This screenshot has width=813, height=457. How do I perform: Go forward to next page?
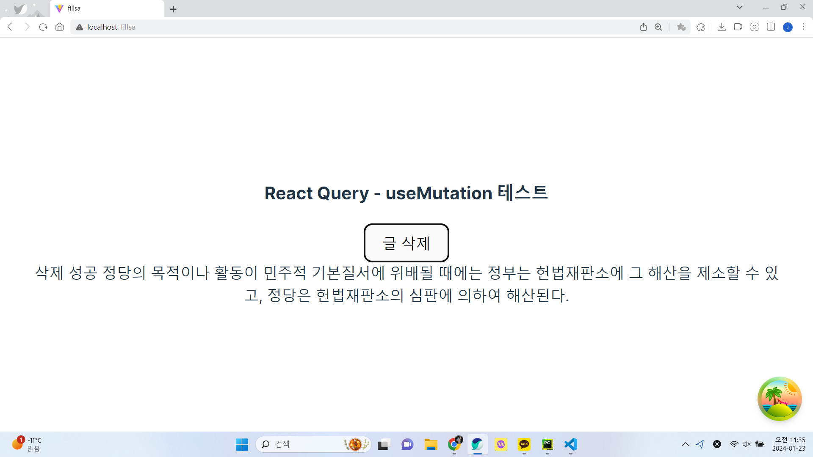pos(27,27)
